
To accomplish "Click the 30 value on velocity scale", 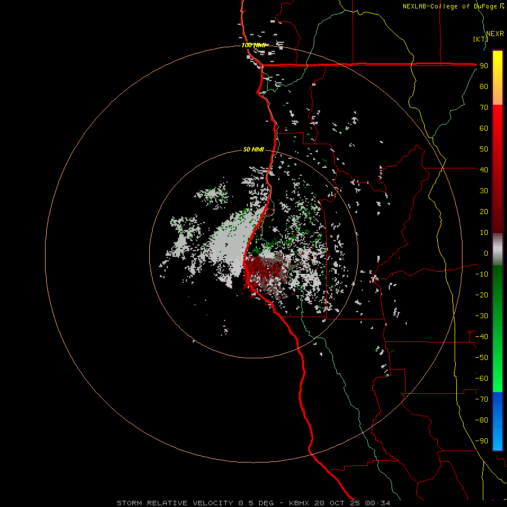I will point(484,191).
